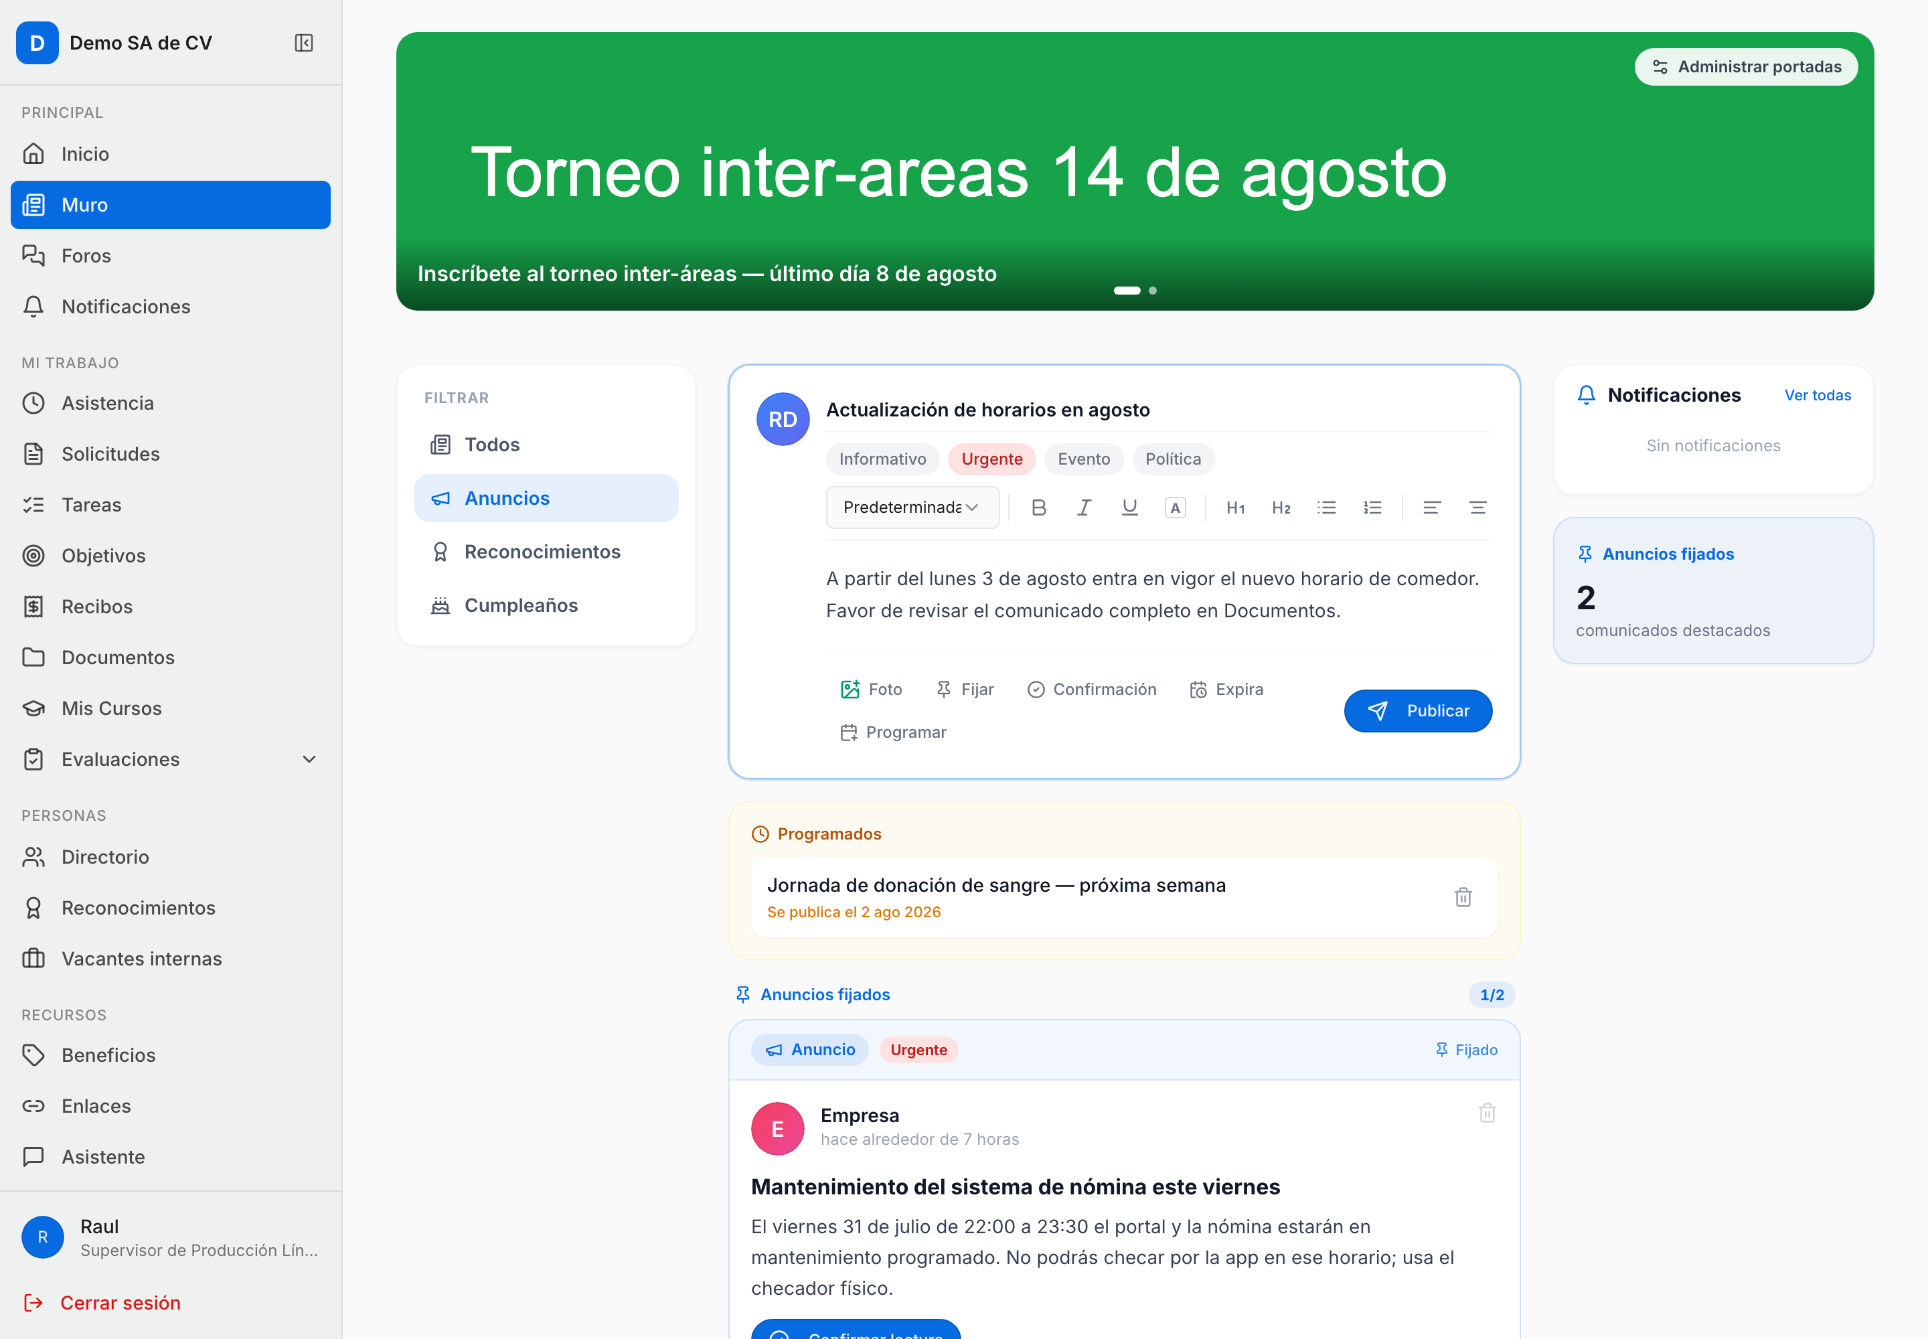
Task: Toggle read Confirmación for the post
Action: coord(1091,690)
